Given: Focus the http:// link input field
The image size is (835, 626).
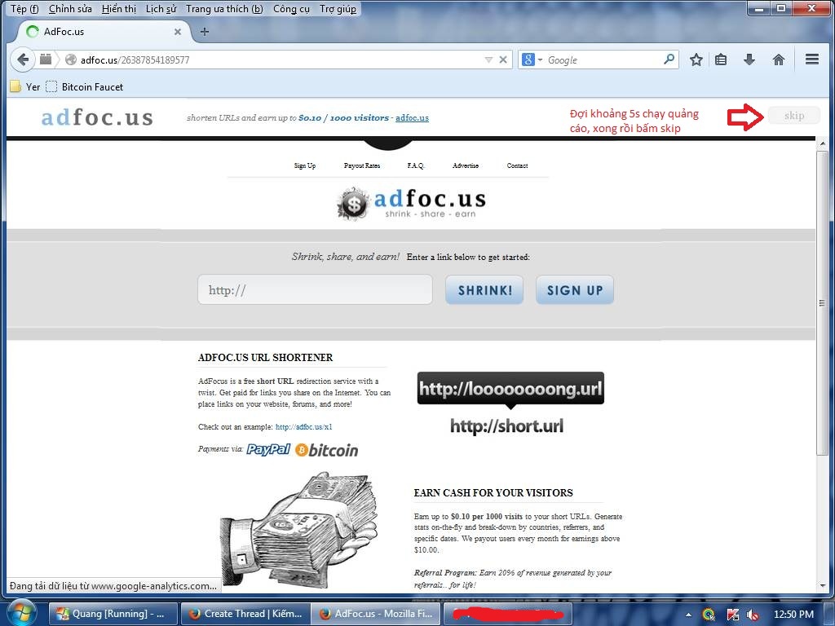Looking at the screenshot, I should point(315,289).
